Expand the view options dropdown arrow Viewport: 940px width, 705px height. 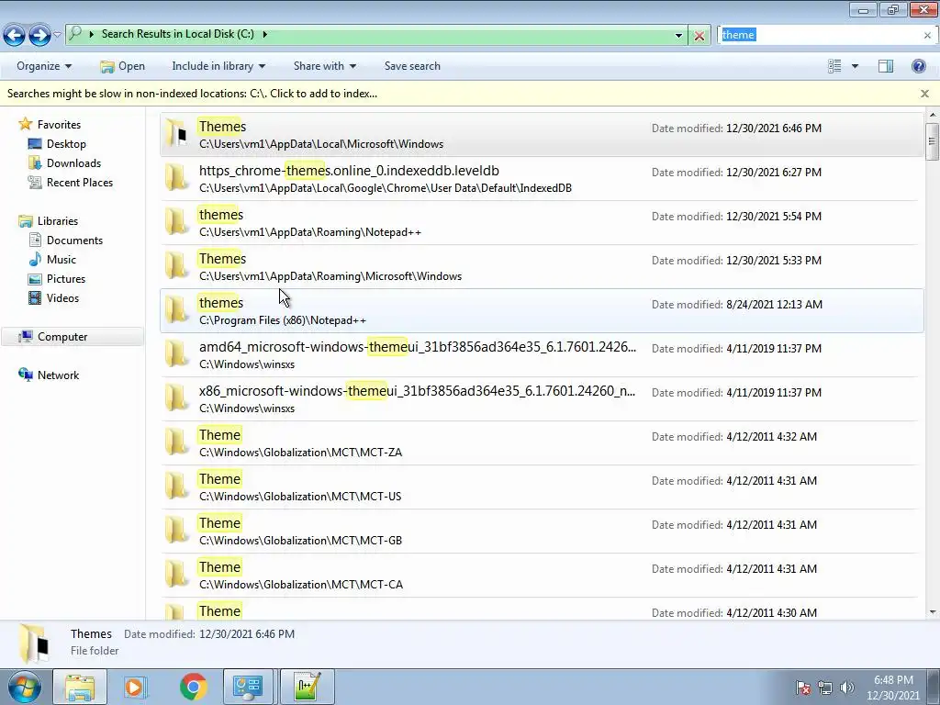tap(855, 66)
